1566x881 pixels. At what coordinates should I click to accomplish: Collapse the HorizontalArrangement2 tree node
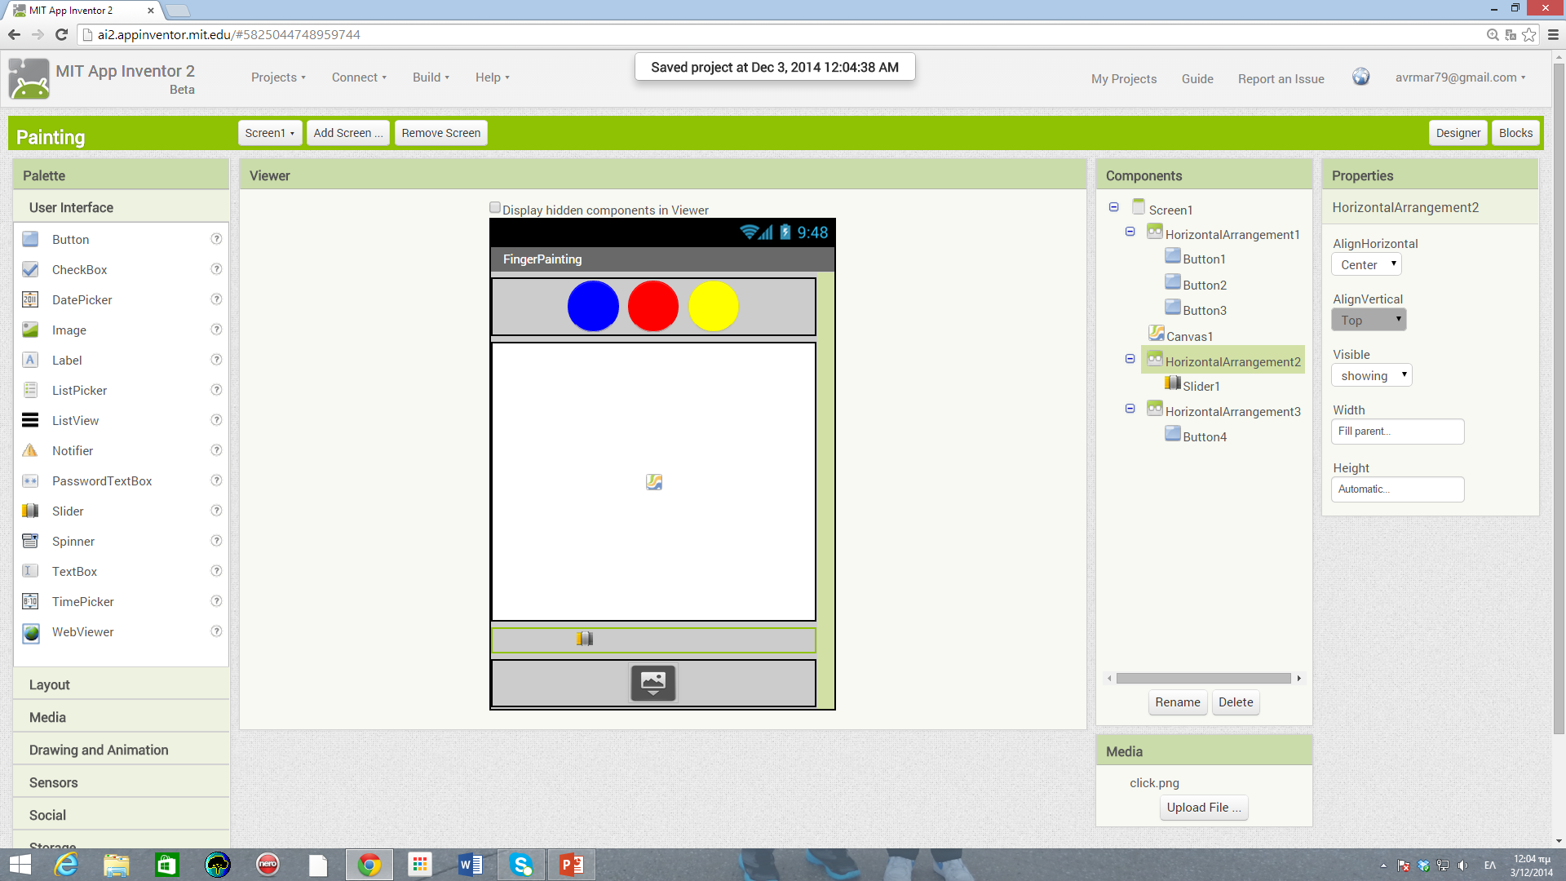coord(1130,359)
